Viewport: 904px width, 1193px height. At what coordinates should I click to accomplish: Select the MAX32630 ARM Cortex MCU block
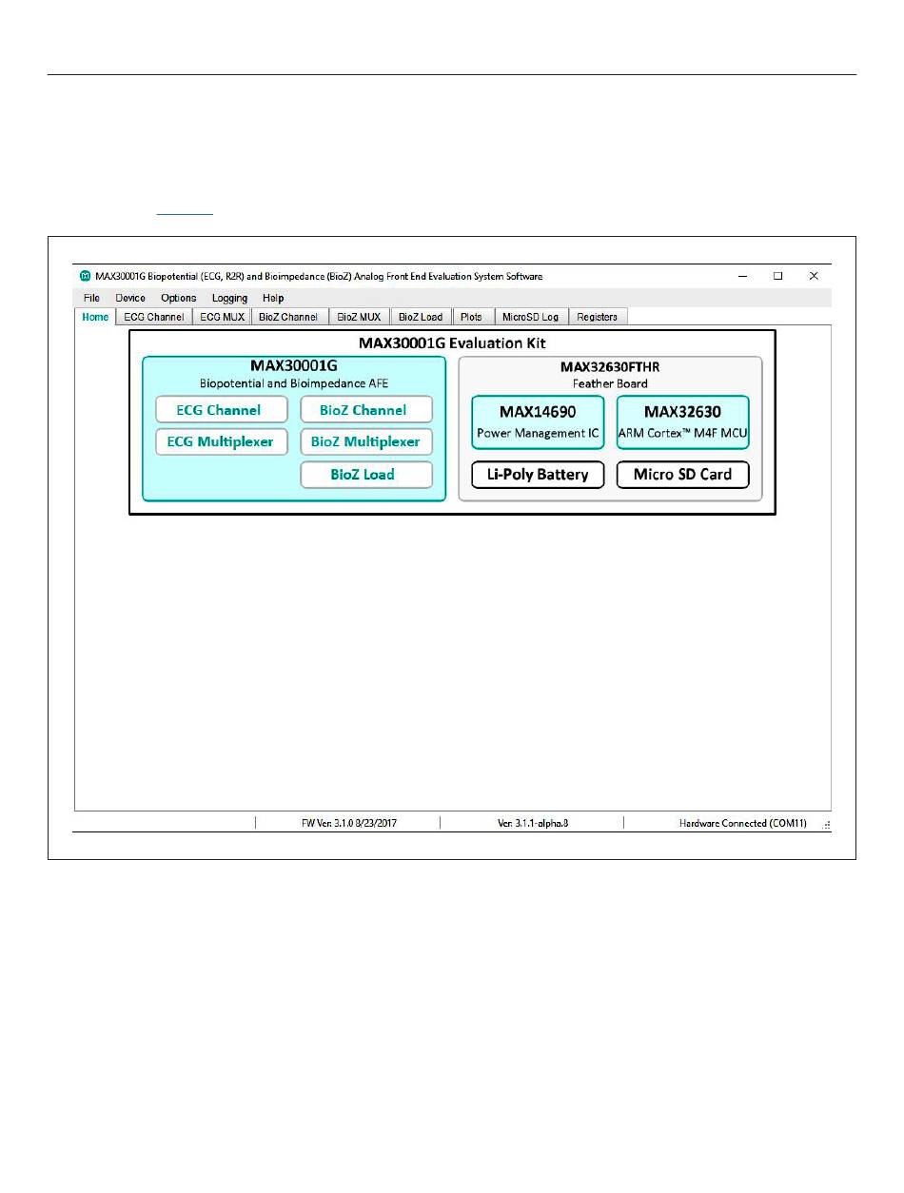point(682,422)
